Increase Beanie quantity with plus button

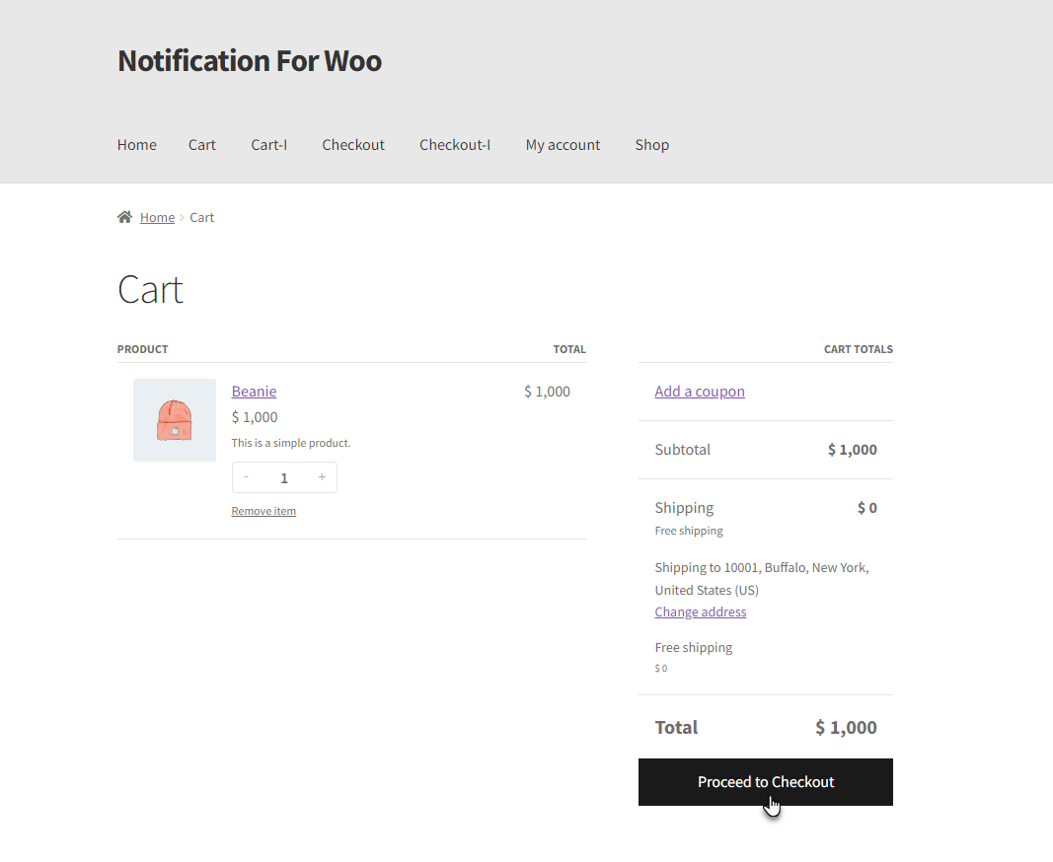322,477
